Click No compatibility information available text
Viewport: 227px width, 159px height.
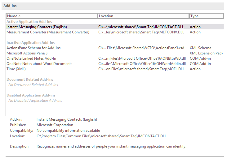(68, 131)
